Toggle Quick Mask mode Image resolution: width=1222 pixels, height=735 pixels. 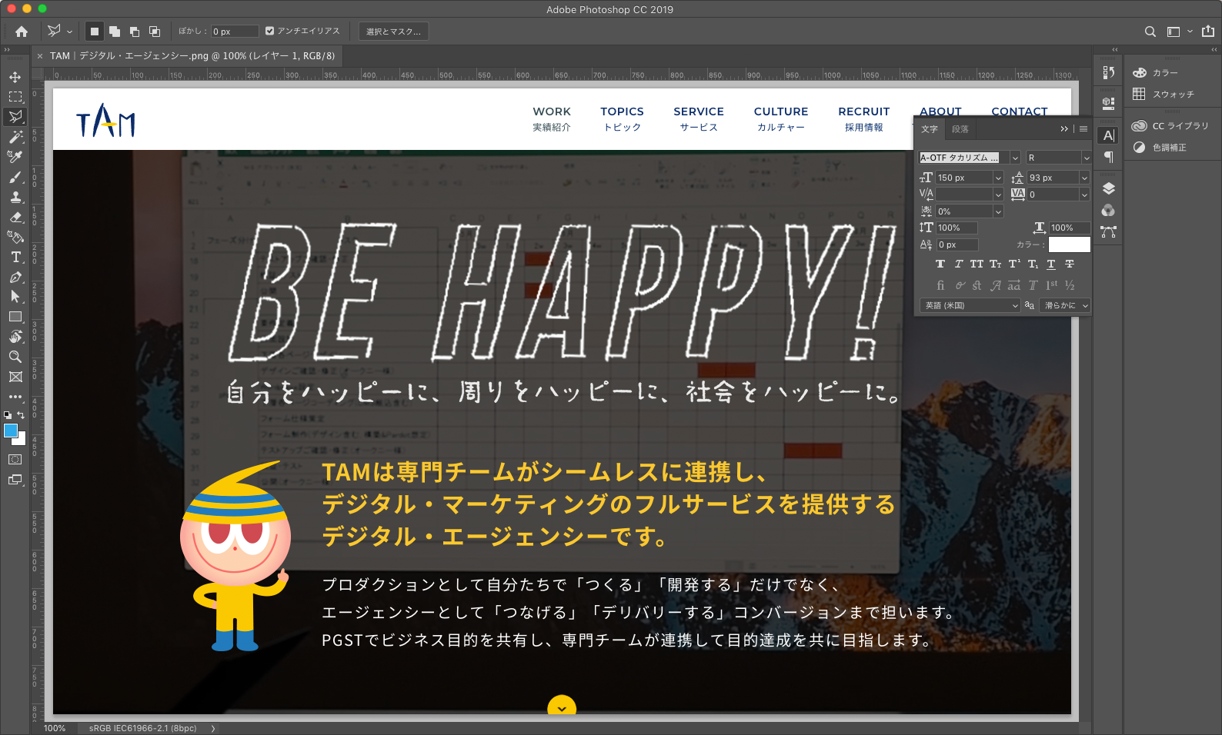(x=15, y=460)
